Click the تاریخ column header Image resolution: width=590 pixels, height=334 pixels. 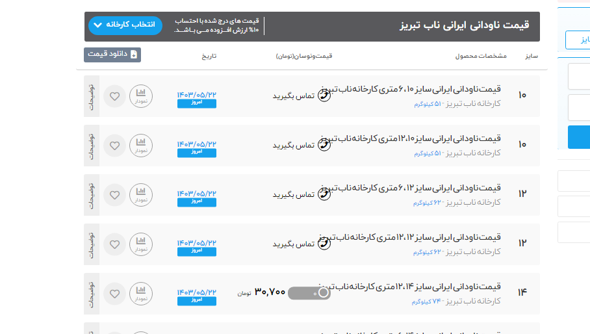(x=209, y=56)
